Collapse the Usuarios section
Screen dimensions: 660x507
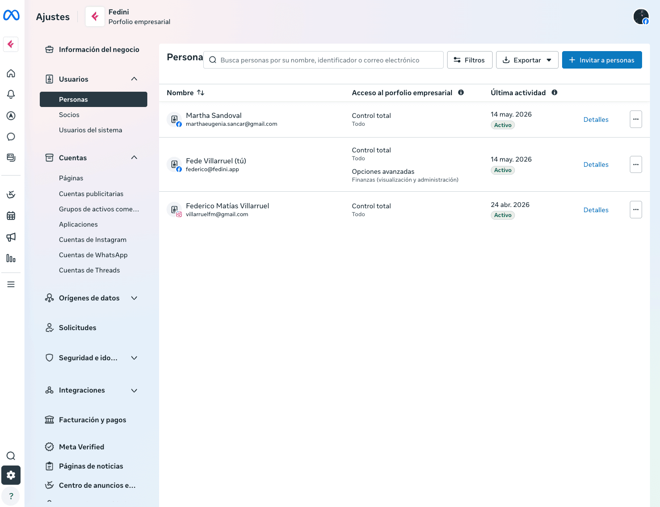tap(134, 79)
